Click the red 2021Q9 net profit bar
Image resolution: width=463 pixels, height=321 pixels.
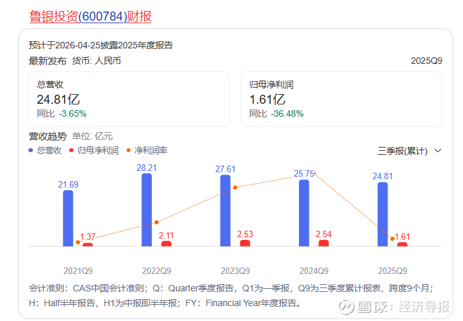point(88,244)
